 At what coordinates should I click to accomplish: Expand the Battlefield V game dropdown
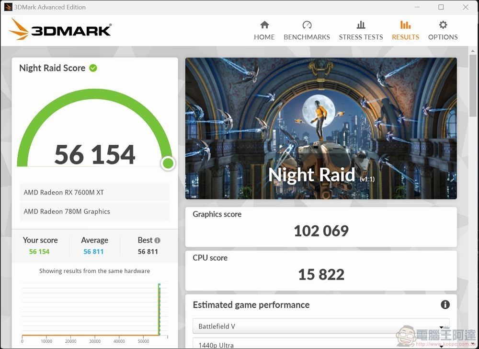click(x=321, y=326)
